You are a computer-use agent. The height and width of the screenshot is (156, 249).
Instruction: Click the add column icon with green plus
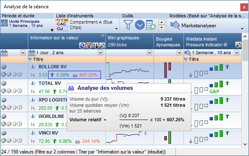[151, 25]
